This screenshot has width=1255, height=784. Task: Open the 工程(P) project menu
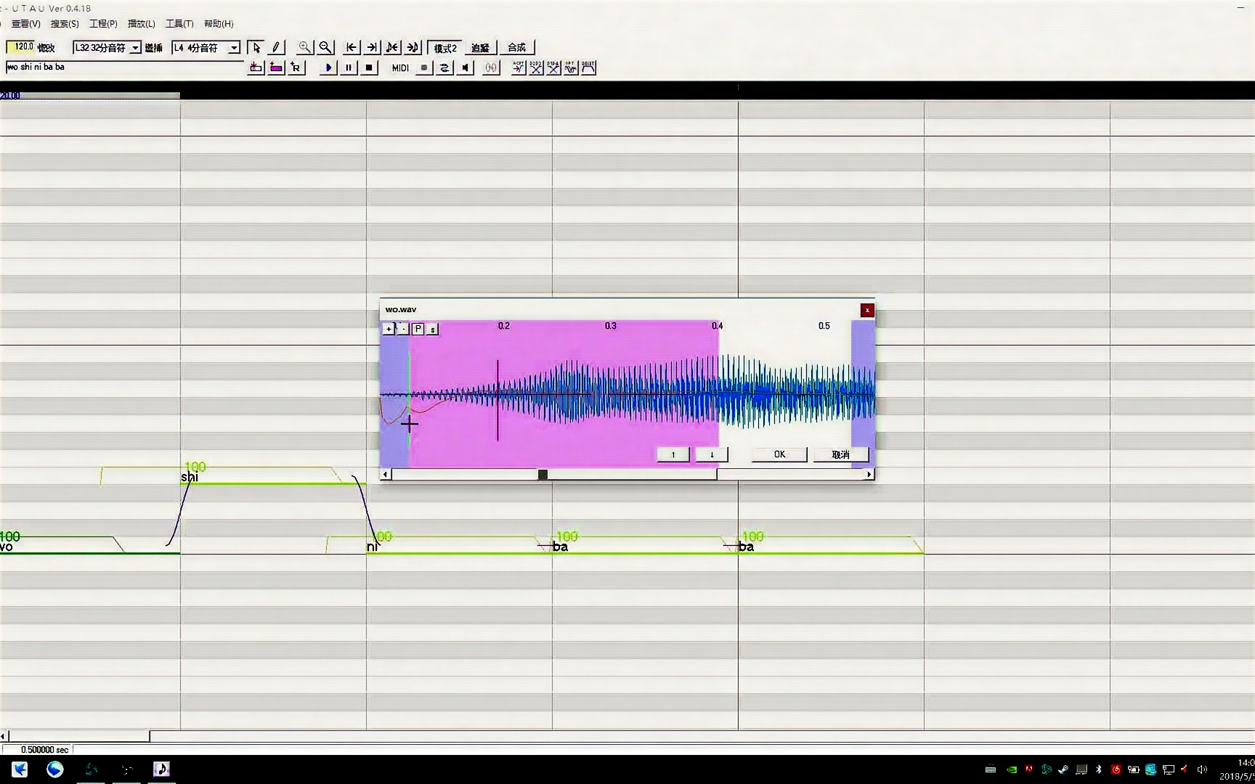tap(103, 24)
